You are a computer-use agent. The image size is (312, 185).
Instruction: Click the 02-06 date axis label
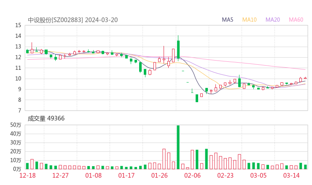coord(192,175)
